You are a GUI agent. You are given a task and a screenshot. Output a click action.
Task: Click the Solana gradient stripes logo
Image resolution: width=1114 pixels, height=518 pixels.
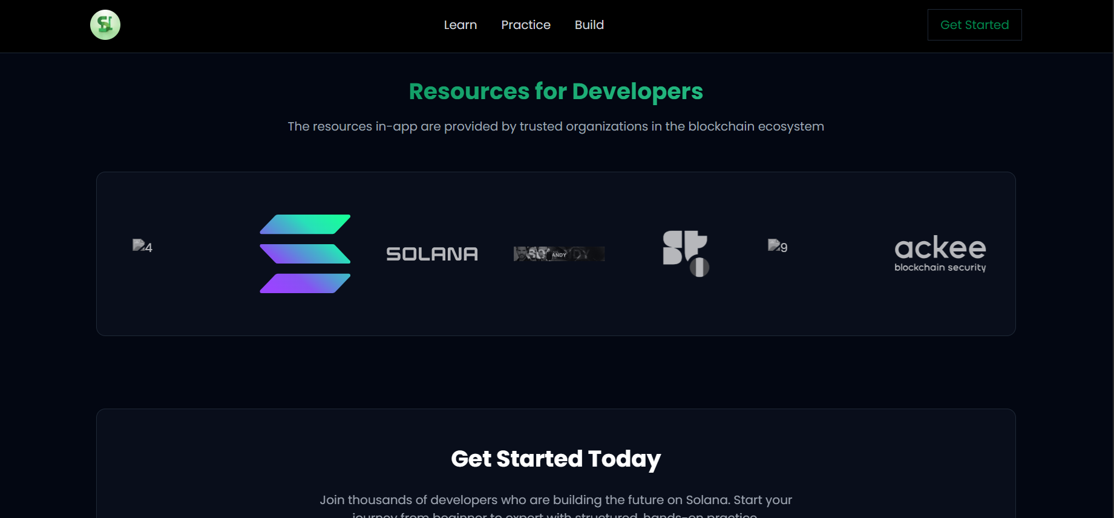tap(305, 254)
